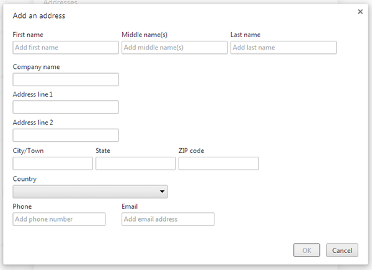Image resolution: width=372 pixels, height=270 pixels.
Task: Click the Address line 2 field
Action: [66, 136]
